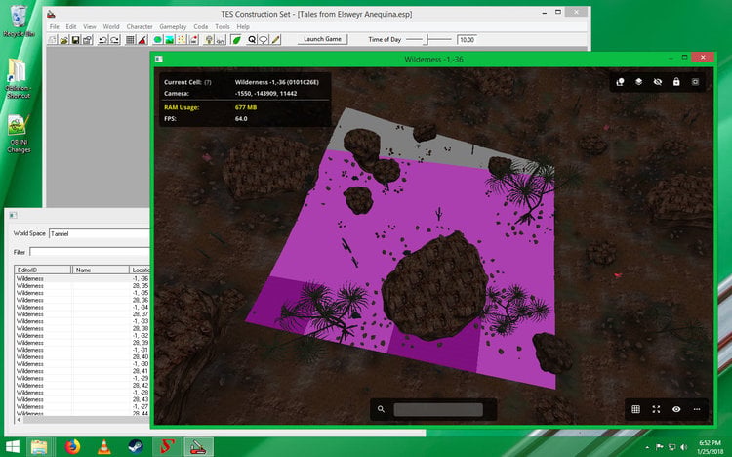Screen dimensions: 732x457
Task: Sort by the EditorID column header
Action: point(43,270)
